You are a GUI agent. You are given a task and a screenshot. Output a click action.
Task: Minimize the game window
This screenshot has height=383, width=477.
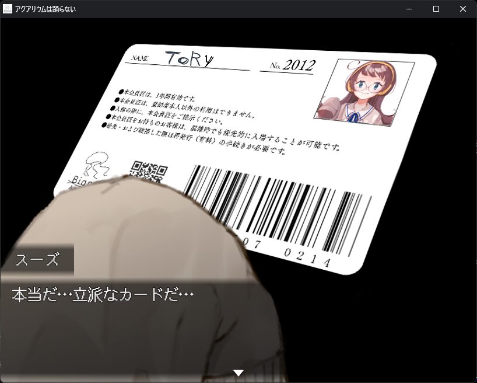[x=409, y=9]
